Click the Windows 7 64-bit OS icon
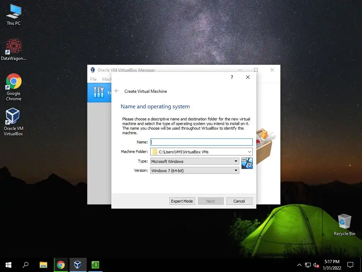The image size is (362, 272). tap(247, 163)
